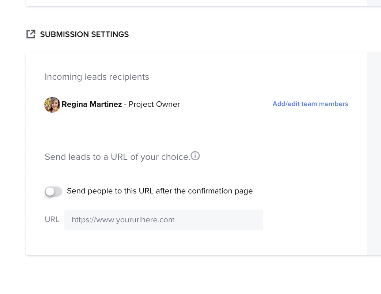Click the URL label left of the field
The height and width of the screenshot is (294, 381).
(52, 219)
